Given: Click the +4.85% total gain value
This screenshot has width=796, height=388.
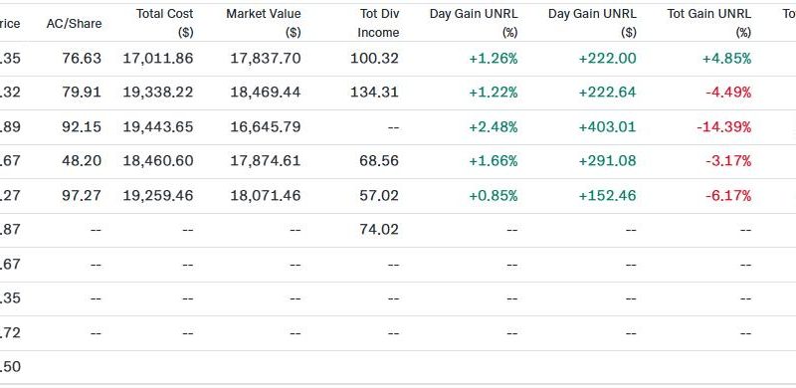Looking at the screenshot, I should (727, 59).
